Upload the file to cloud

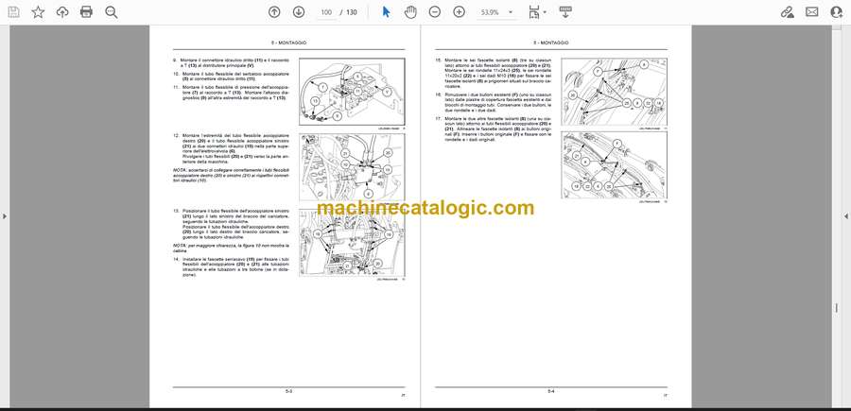pos(62,12)
